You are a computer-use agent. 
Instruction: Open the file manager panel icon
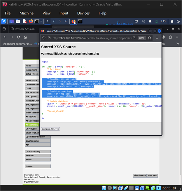18,21
